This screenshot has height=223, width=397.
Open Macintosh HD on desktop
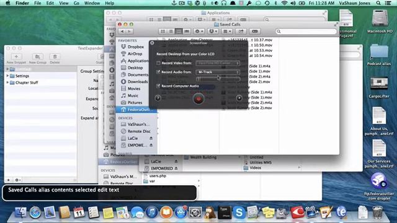[x=380, y=21]
